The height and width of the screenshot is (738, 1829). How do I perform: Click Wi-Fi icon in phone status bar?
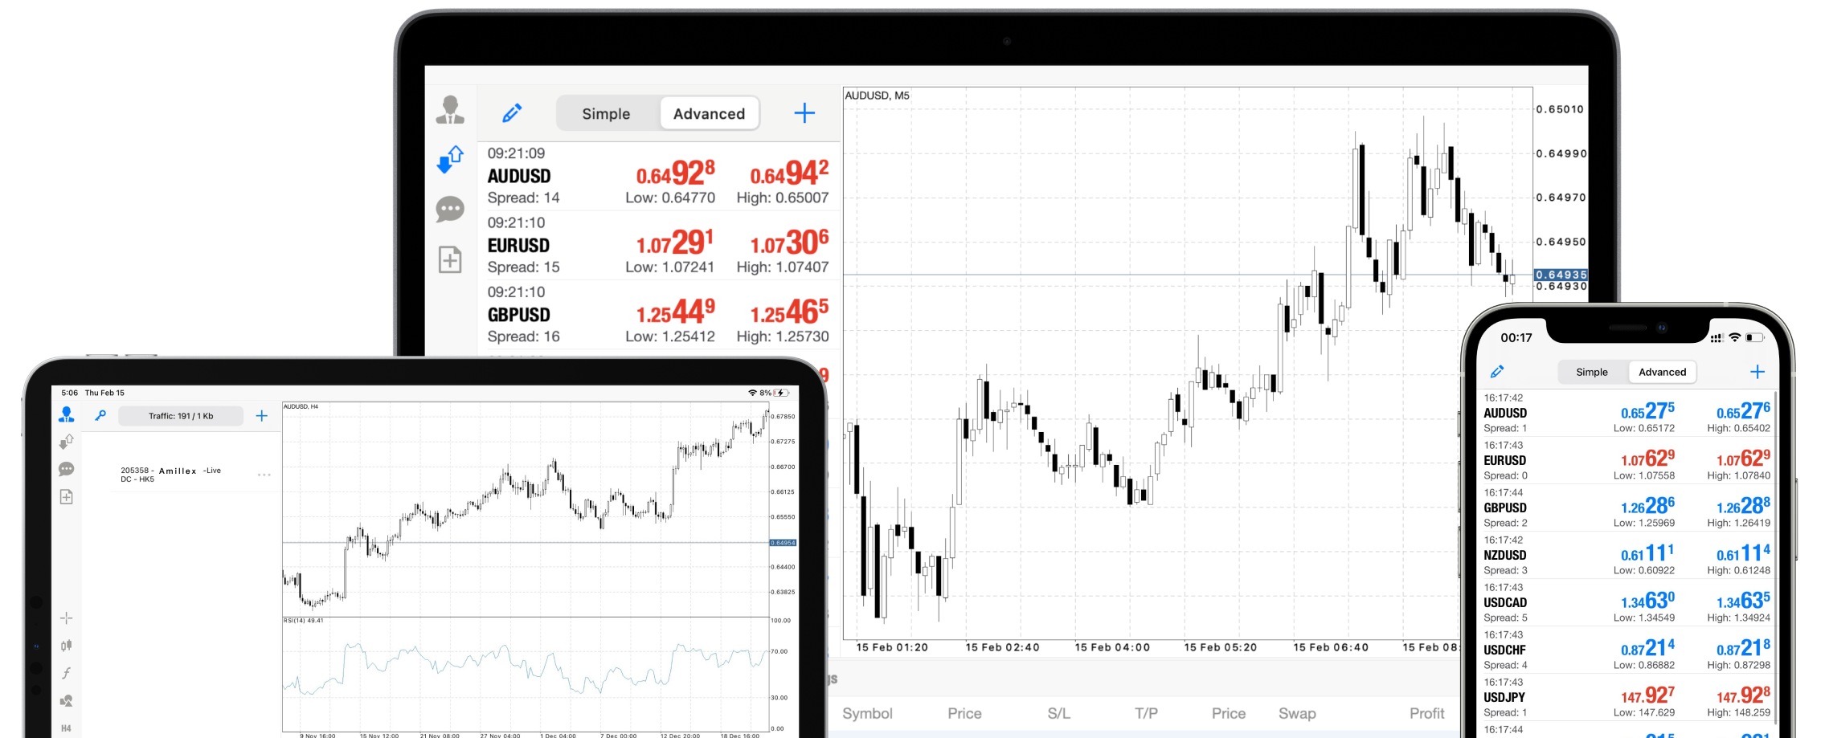point(1734,338)
